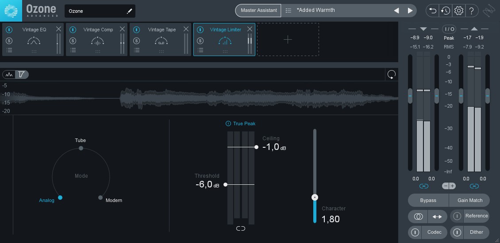Screen dimensions: 500x243
Task: Solo the Vintage Comp module
Action: (73, 41)
